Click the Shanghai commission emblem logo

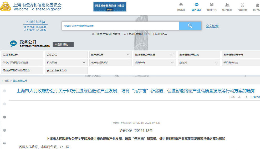(x=6, y=7)
